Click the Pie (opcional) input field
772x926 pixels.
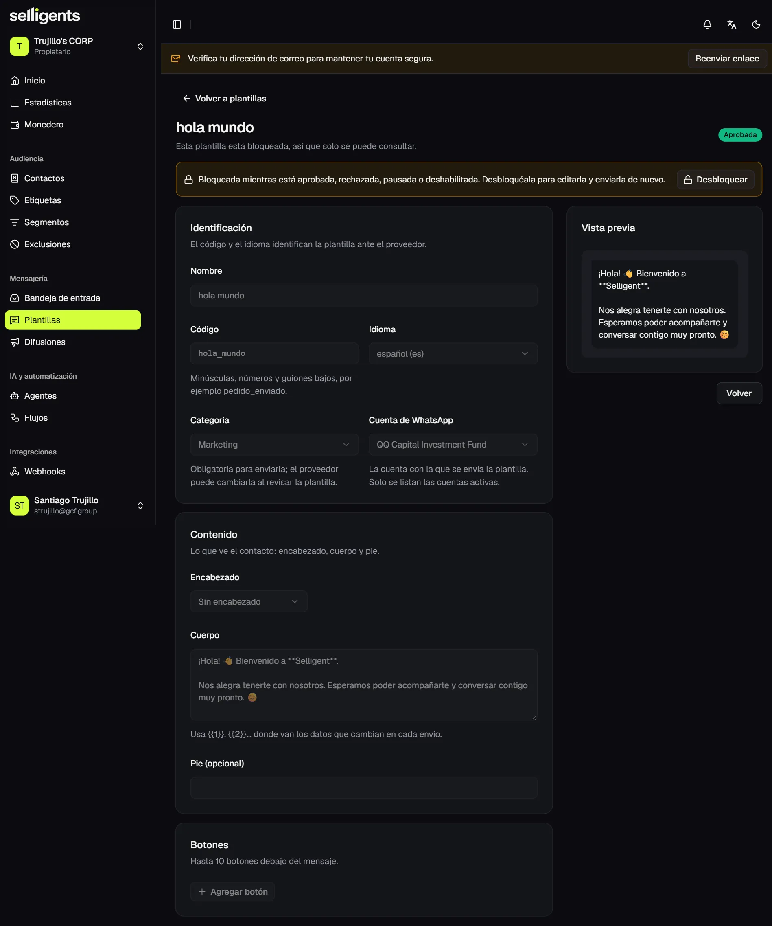363,788
